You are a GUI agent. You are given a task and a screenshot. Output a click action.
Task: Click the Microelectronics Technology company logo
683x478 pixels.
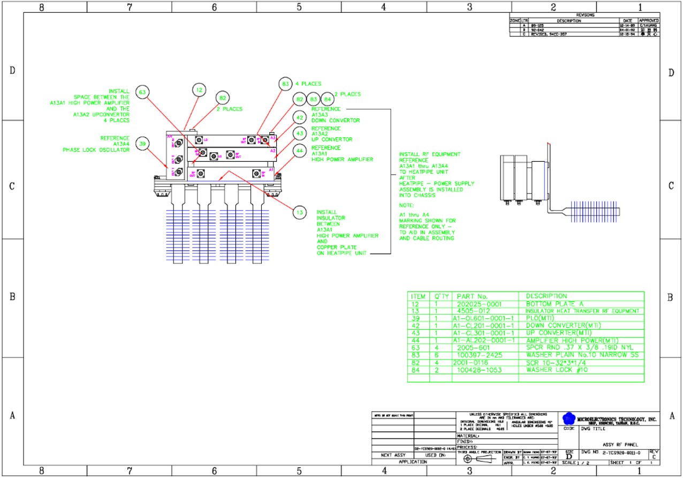click(x=569, y=419)
